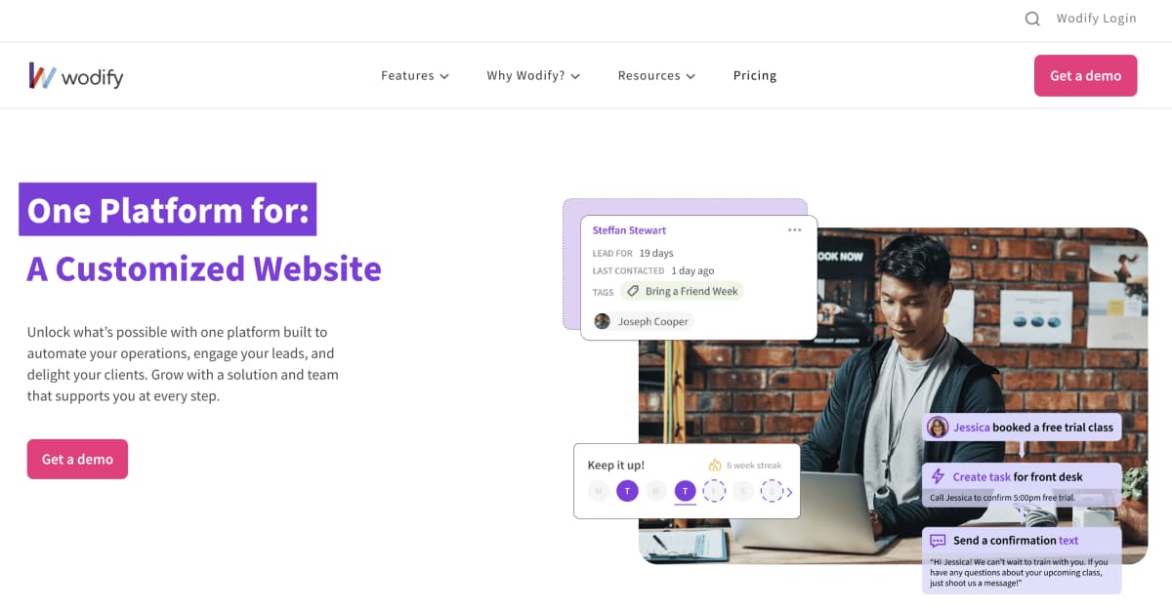Click the streak week next arrow
This screenshot has height=613, width=1172.
(790, 492)
